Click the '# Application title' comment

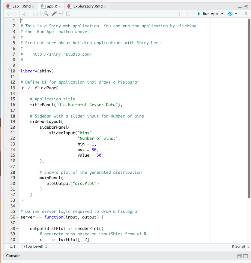(52, 99)
